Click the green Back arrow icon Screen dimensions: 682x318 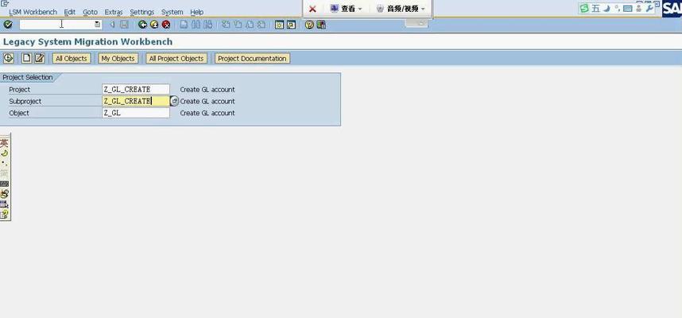pos(142,25)
